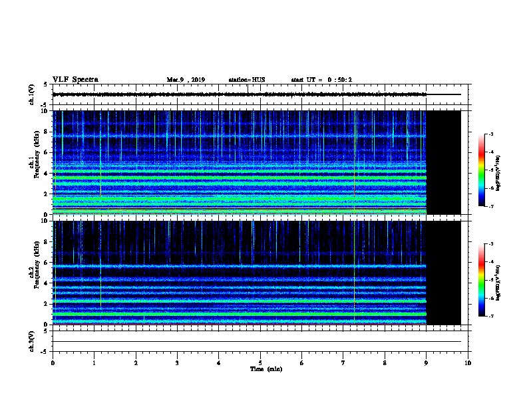527x407 pixels.
Task: Click time axis tick label "10"
Action: [468, 363]
